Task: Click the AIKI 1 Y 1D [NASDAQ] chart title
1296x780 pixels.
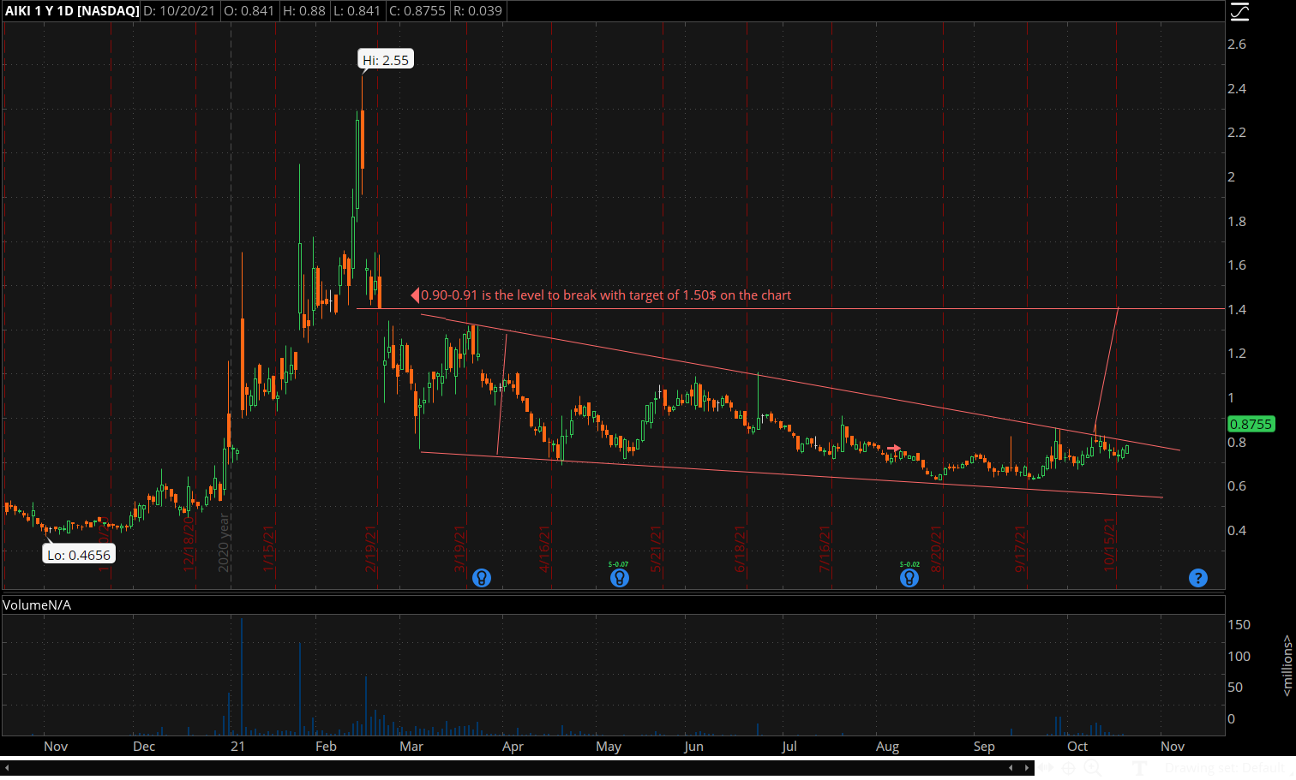Action: pyautogui.click(x=72, y=11)
